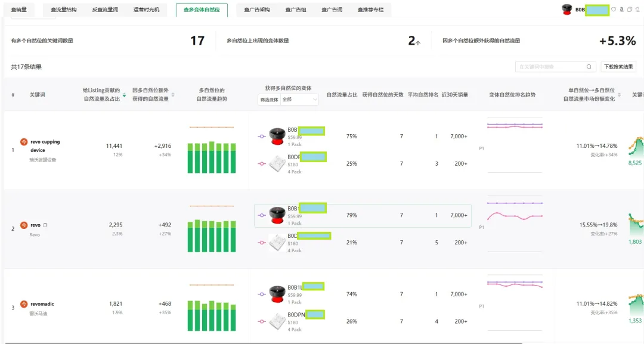
Task: Click the purple line marker in revomadic row
Action: pyautogui.click(x=262, y=294)
